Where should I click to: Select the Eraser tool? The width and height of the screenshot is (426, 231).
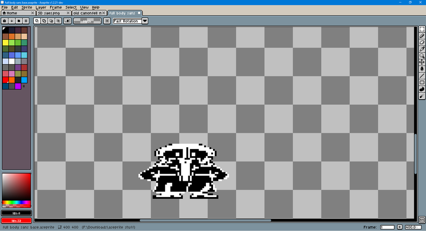422,43
